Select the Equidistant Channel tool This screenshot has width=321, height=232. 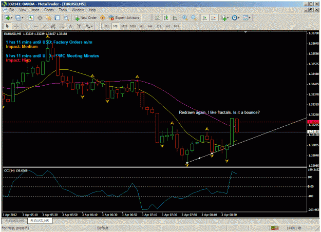point(53,26)
